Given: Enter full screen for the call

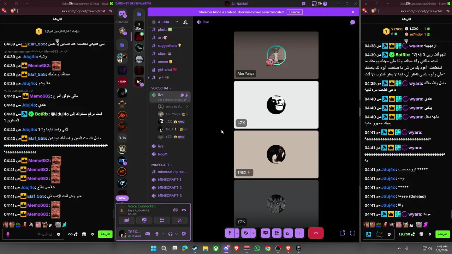Looking at the screenshot, I should (352, 233).
